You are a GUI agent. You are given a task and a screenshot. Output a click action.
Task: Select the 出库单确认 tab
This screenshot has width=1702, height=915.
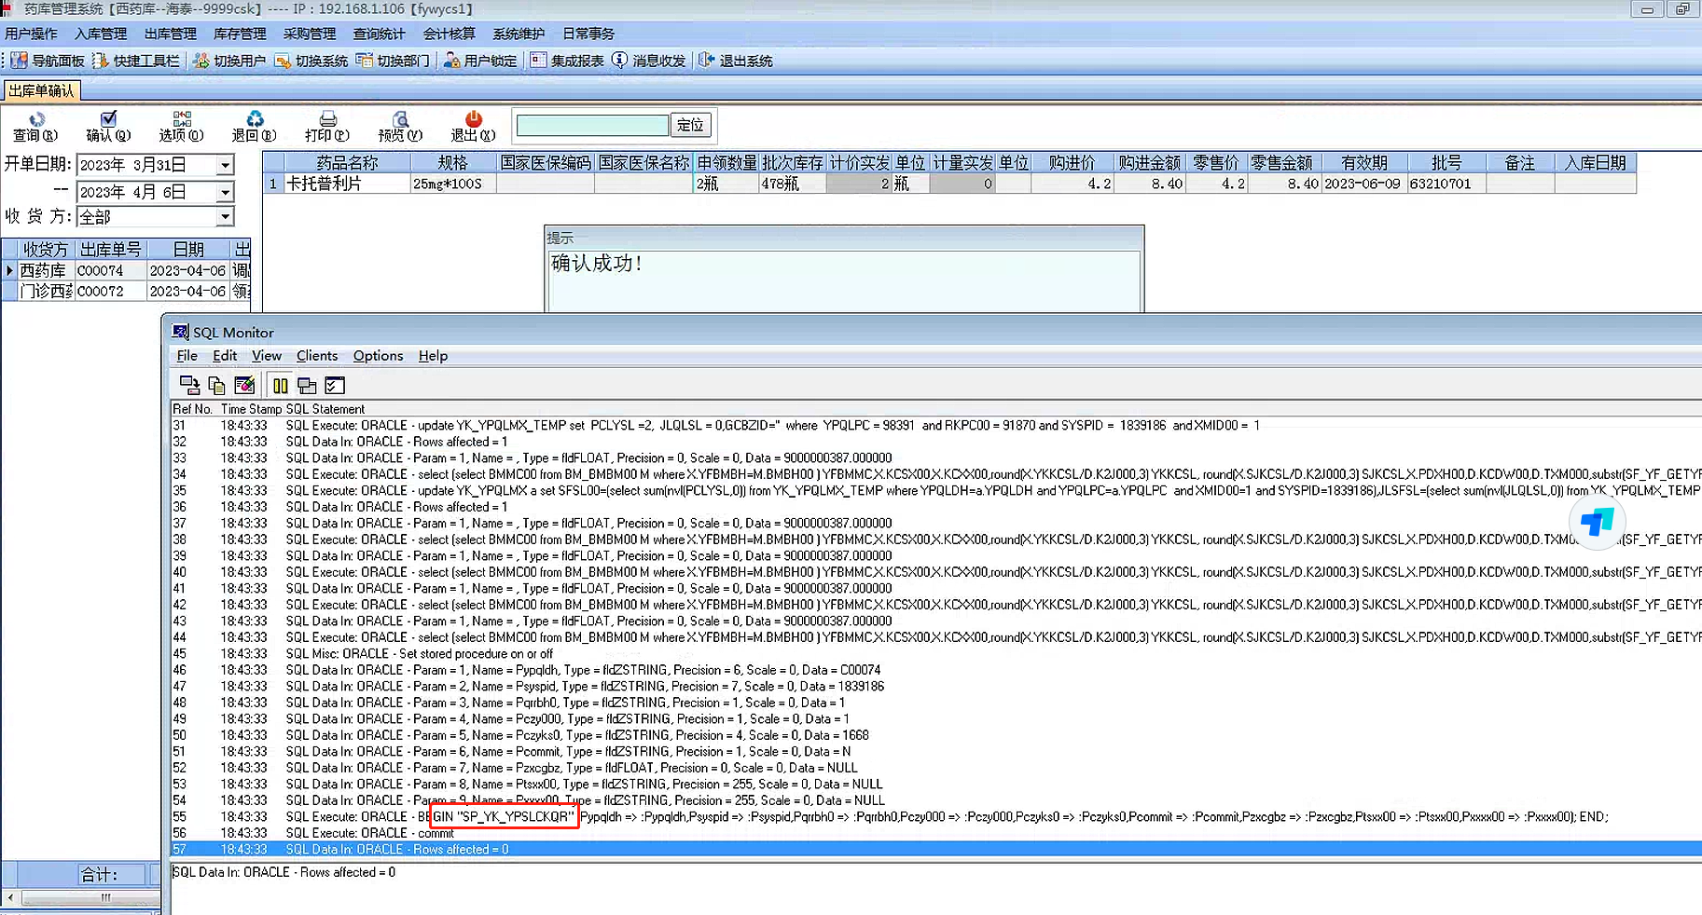click(x=42, y=90)
